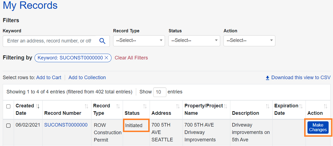Image resolution: width=333 pixels, height=146 pixels.
Task: Click the download icon beside CSV link
Action: point(267,78)
